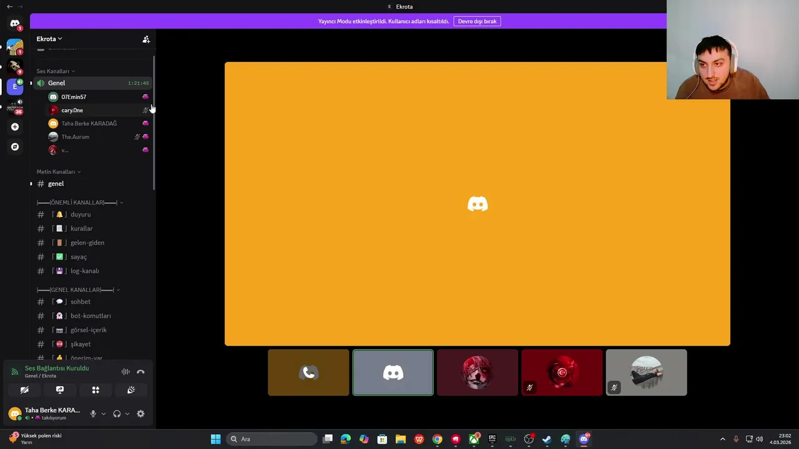Viewport: 799px width, 449px height.
Task: Open Epic Games launcher from taskbar
Action: pyautogui.click(x=492, y=439)
